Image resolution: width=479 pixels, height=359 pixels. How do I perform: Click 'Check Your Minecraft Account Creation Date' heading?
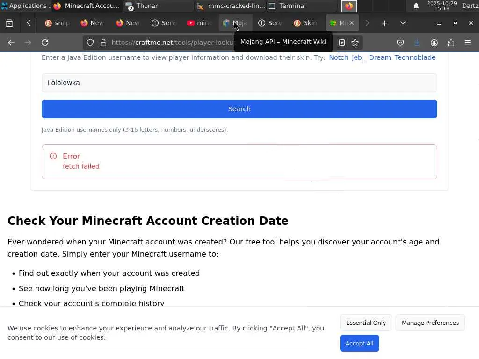148,221
